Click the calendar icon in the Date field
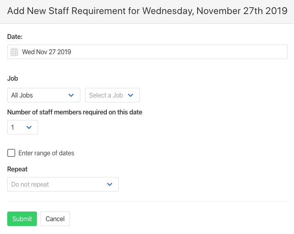This screenshot has width=294, height=234. 14,52
